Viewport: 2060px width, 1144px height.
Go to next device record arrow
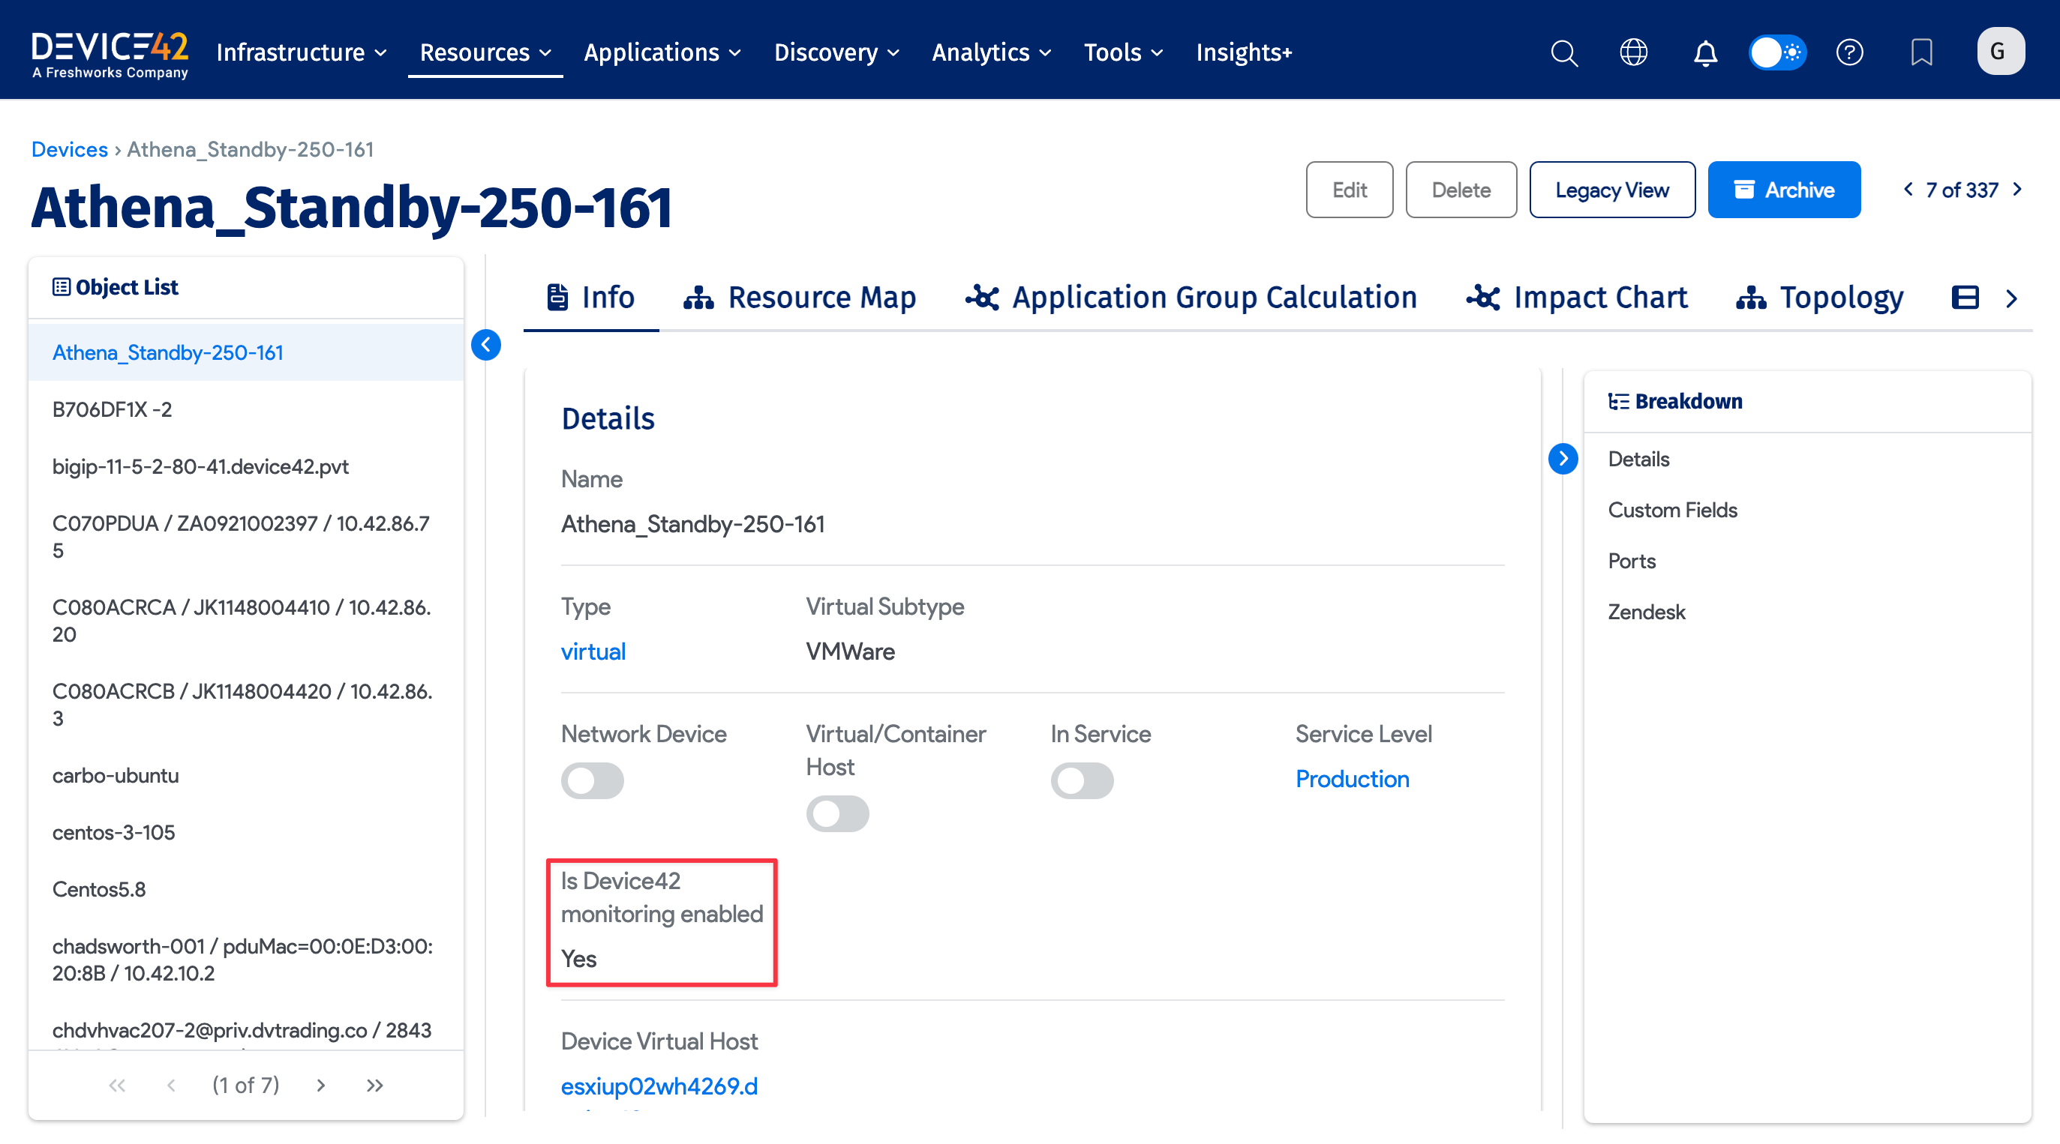click(x=2018, y=190)
